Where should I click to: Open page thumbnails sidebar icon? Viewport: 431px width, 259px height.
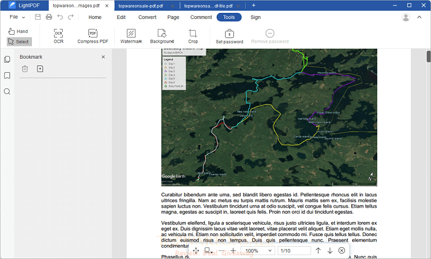click(x=7, y=59)
